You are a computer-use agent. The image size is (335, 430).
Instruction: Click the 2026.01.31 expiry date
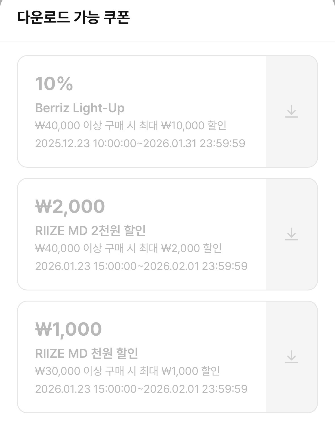170,143
